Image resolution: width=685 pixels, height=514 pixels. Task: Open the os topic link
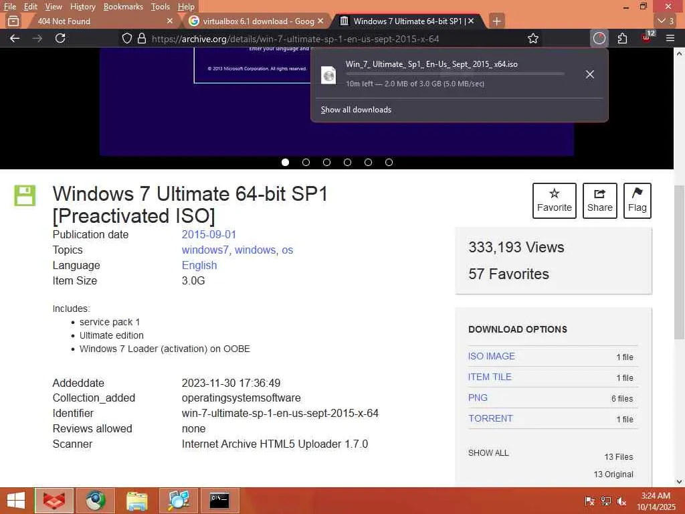click(x=288, y=250)
